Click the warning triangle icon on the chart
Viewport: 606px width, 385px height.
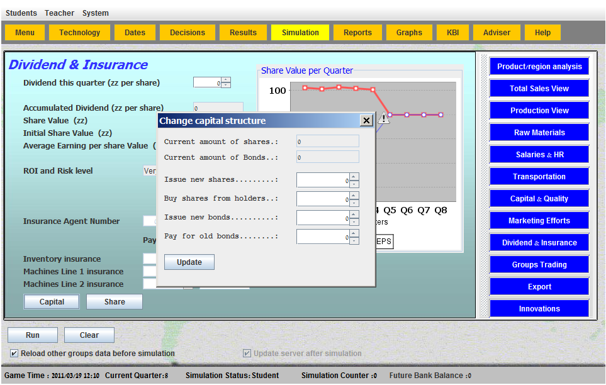coord(384,118)
